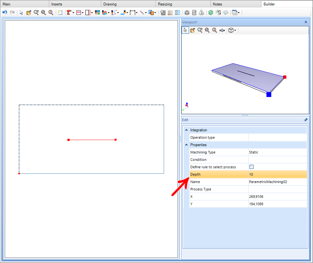313x263 pixels.
Task: Select the pan hand tool in main toolbar
Action: pos(29,13)
